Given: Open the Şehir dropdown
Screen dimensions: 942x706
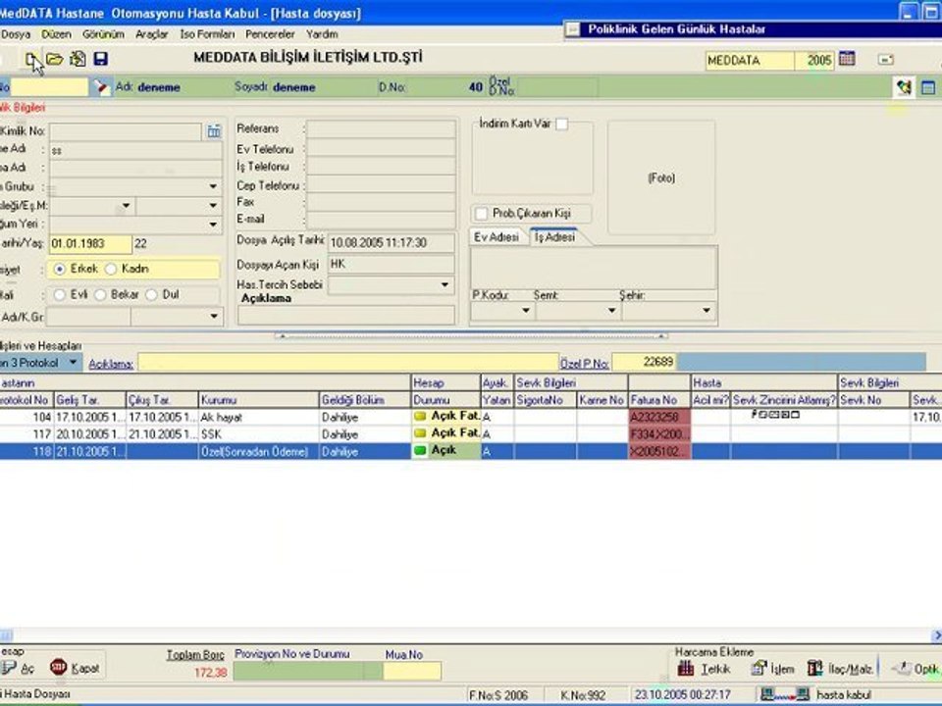Looking at the screenshot, I should [706, 311].
